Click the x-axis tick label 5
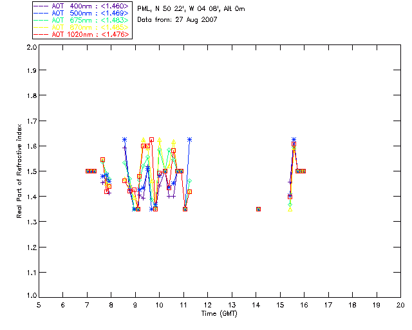 [39, 305]
